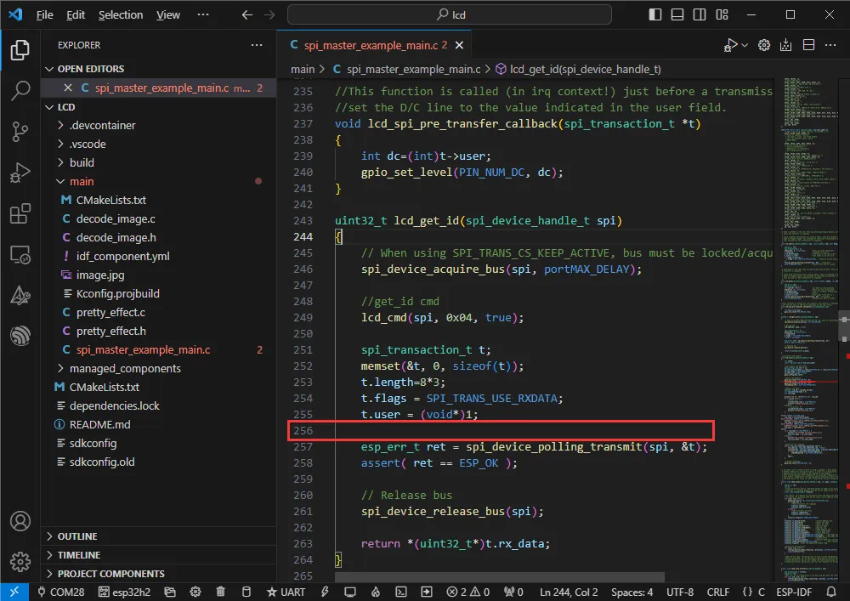Open the Selection menu
The height and width of the screenshot is (601, 850).
(121, 14)
